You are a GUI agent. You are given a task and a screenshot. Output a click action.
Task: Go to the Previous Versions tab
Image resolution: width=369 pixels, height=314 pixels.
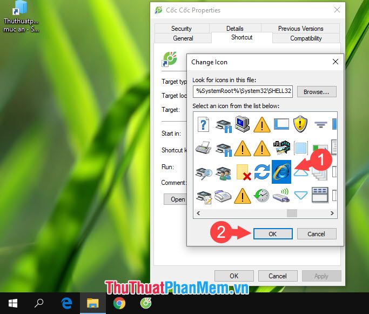pyautogui.click(x=300, y=29)
